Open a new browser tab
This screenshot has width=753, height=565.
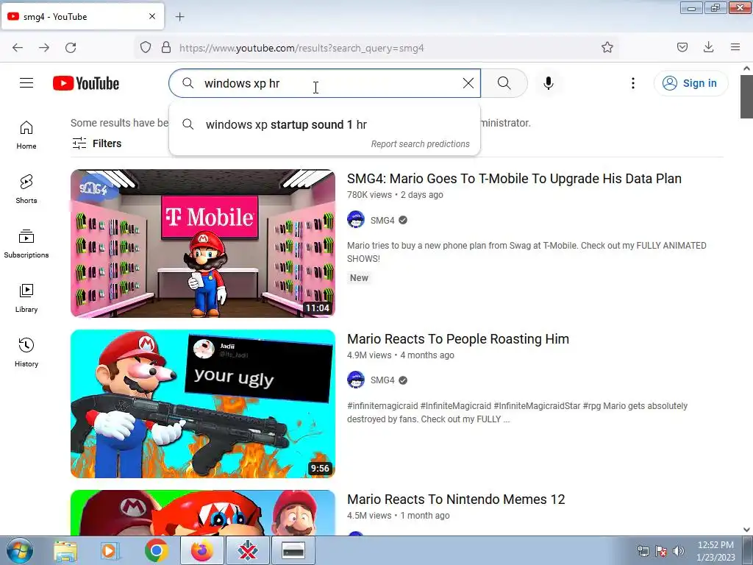pyautogui.click(x=179, y=17)
